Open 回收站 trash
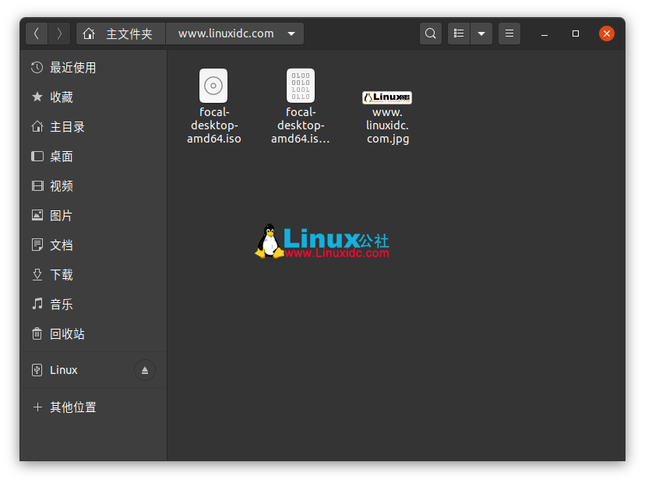This screenshot has height=483, width=645. (67, 334)
